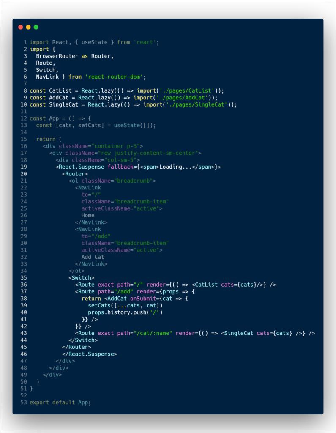Click the Route path="/cat/:name" line

point(195,333)
